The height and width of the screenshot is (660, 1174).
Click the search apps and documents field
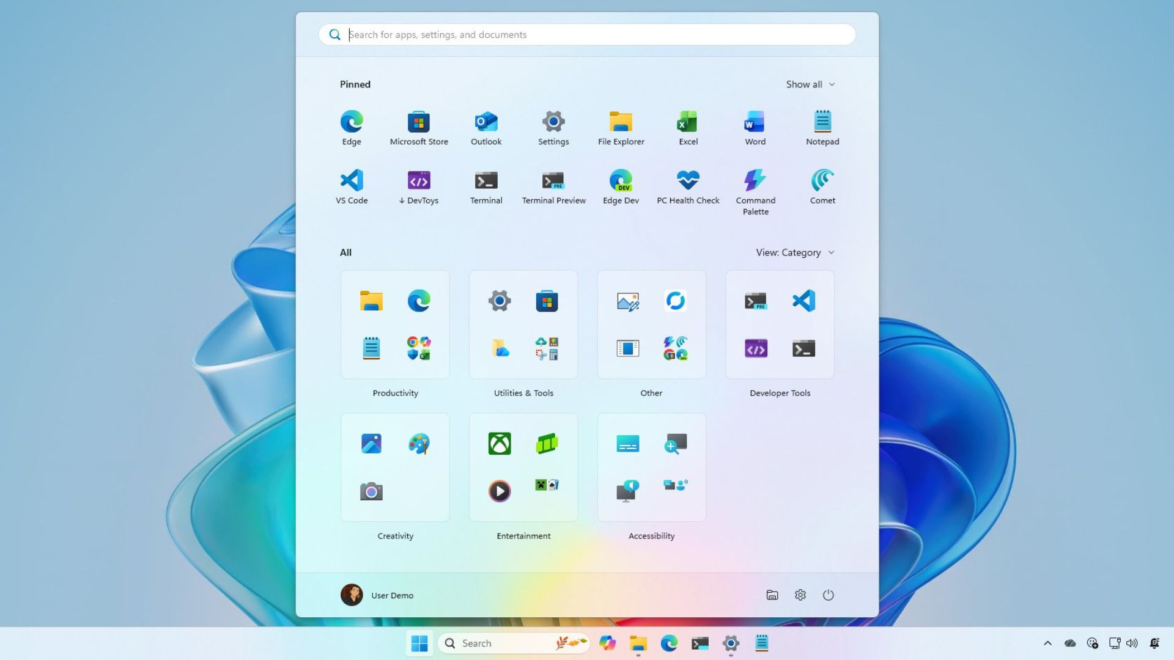tap(586, 34)
